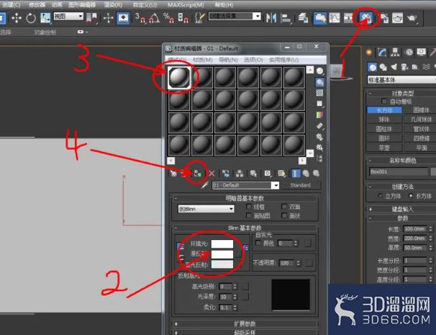This screenshot has width=436, height=335.
Task: Click Material ID Channel icon
Action: (267, 174)
